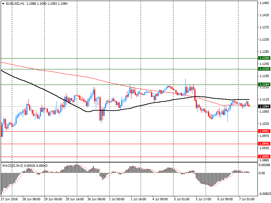Select the 1 Jul 16:00 time label
The image size is (271, 203).
pyautogui.click(x=139, y=199)
